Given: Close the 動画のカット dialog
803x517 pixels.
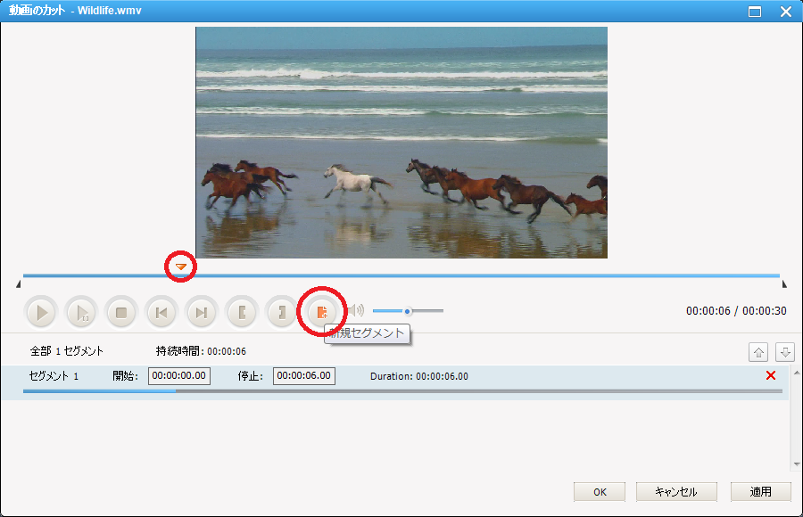Looking at the screenshot, I should click(786, 12).
